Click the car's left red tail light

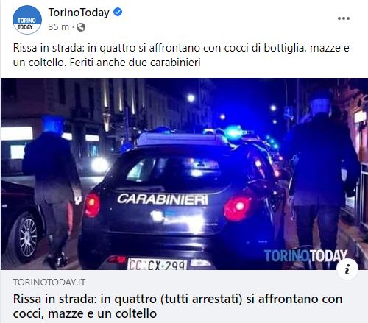(92, 205)
